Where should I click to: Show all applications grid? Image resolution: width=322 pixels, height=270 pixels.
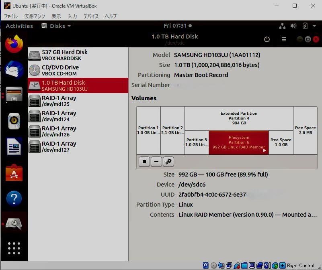14,248
